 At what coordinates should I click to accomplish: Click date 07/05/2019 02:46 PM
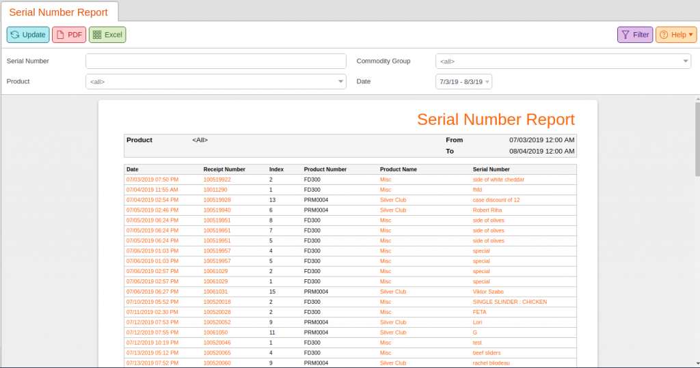click(152, 210)
